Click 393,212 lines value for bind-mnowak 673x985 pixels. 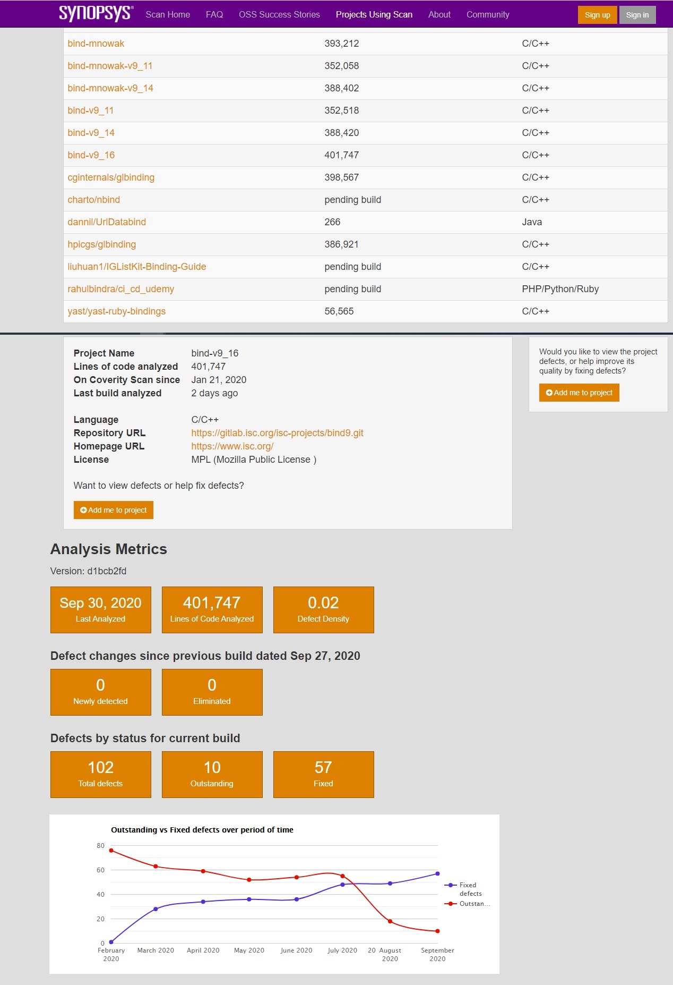[x=342, y=44]
